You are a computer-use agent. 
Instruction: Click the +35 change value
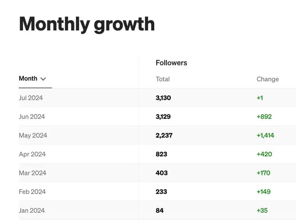point(262,210)
